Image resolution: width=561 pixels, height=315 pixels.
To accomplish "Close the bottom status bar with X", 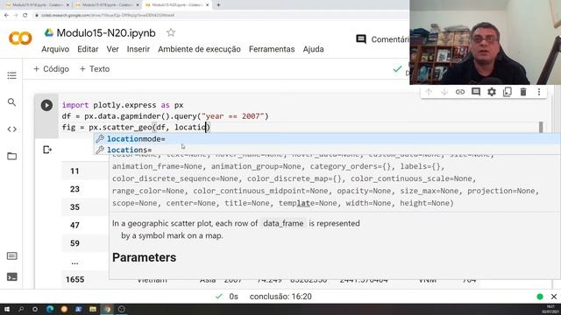I will (x=554, y=297).
